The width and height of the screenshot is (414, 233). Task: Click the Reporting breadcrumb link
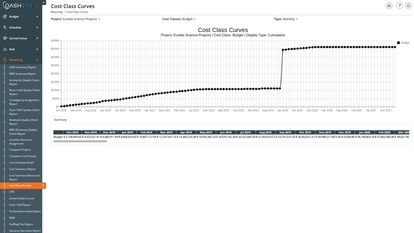(56, 12)
